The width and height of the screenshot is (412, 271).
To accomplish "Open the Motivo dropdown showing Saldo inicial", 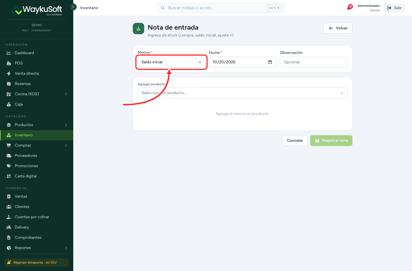I will click(x=171, y=62).
